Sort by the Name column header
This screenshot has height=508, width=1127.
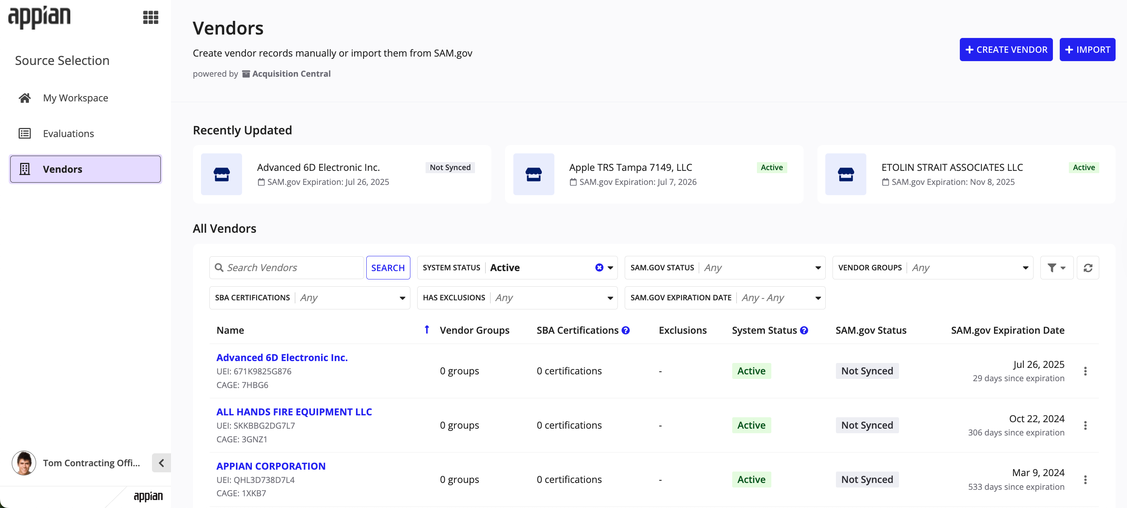tap(230, 330)
